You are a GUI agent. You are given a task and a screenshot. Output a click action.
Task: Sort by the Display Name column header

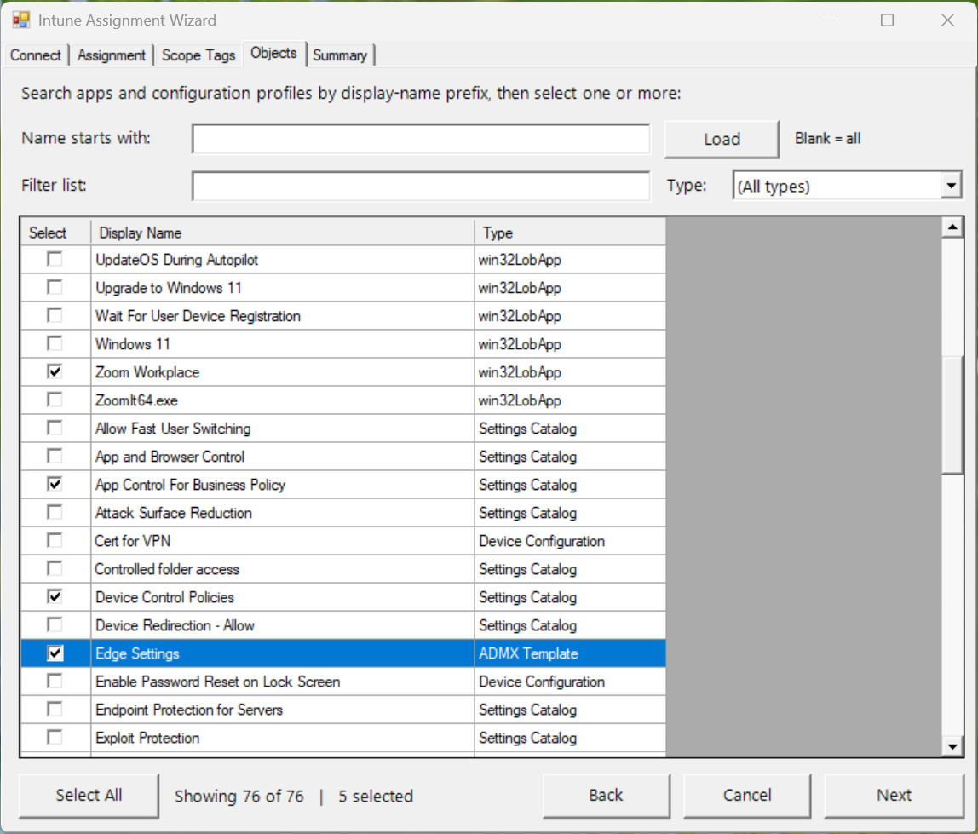coord(283,233)
